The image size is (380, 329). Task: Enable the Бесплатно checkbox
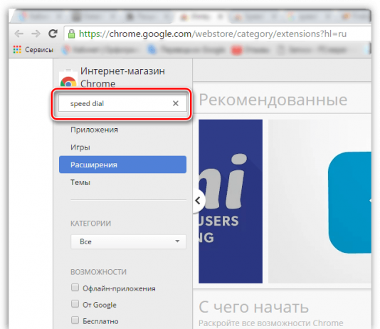click(x=75, y=320)
